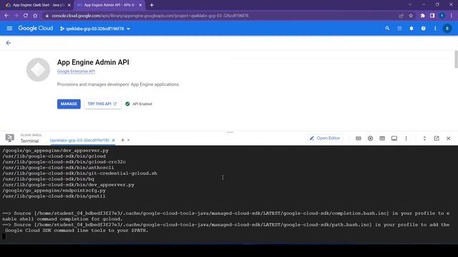Click the Cloud Shell resize handle bar
This screenshot has height=257, width=458.
230,132
